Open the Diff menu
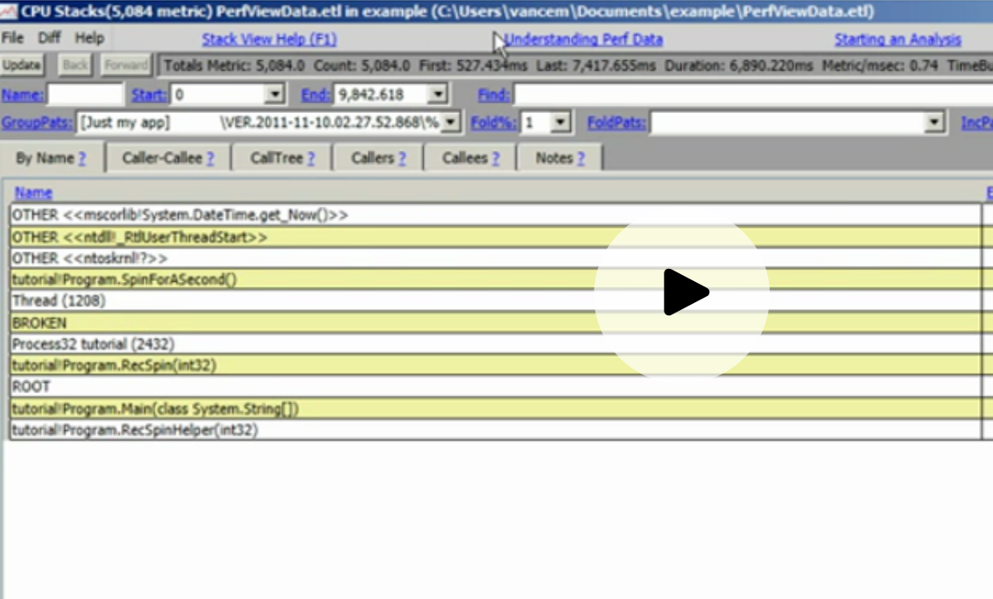This screenshot has height=599, width=993. click(x=48, y=38)
